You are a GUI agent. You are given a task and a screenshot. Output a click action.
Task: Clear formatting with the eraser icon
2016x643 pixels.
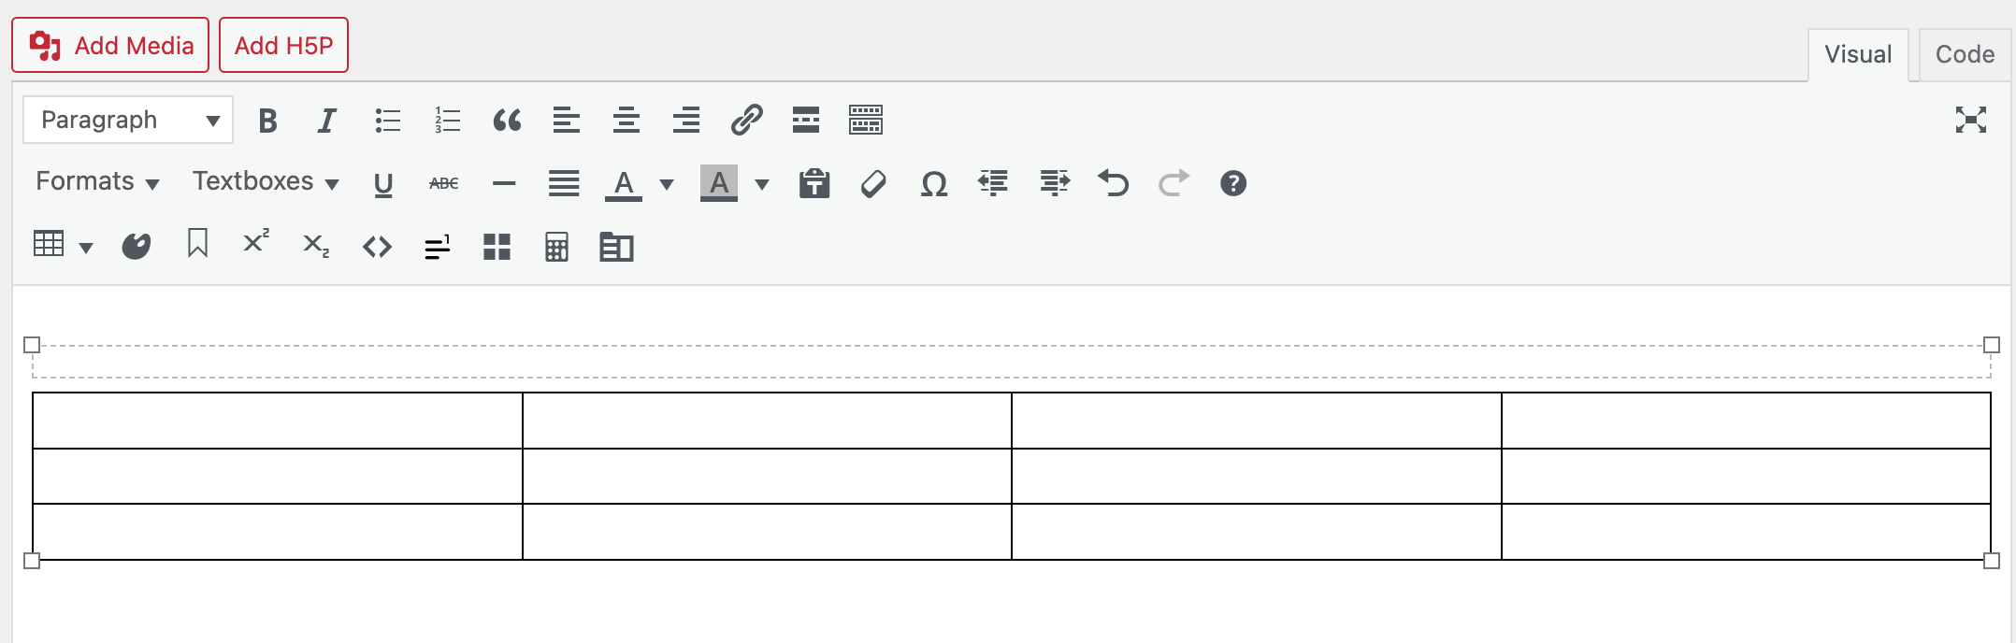tap(873, 183)
